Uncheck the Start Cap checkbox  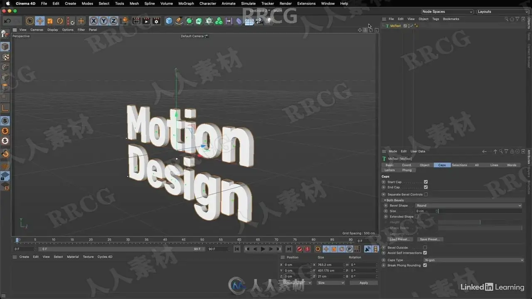[x=426, y=182]
